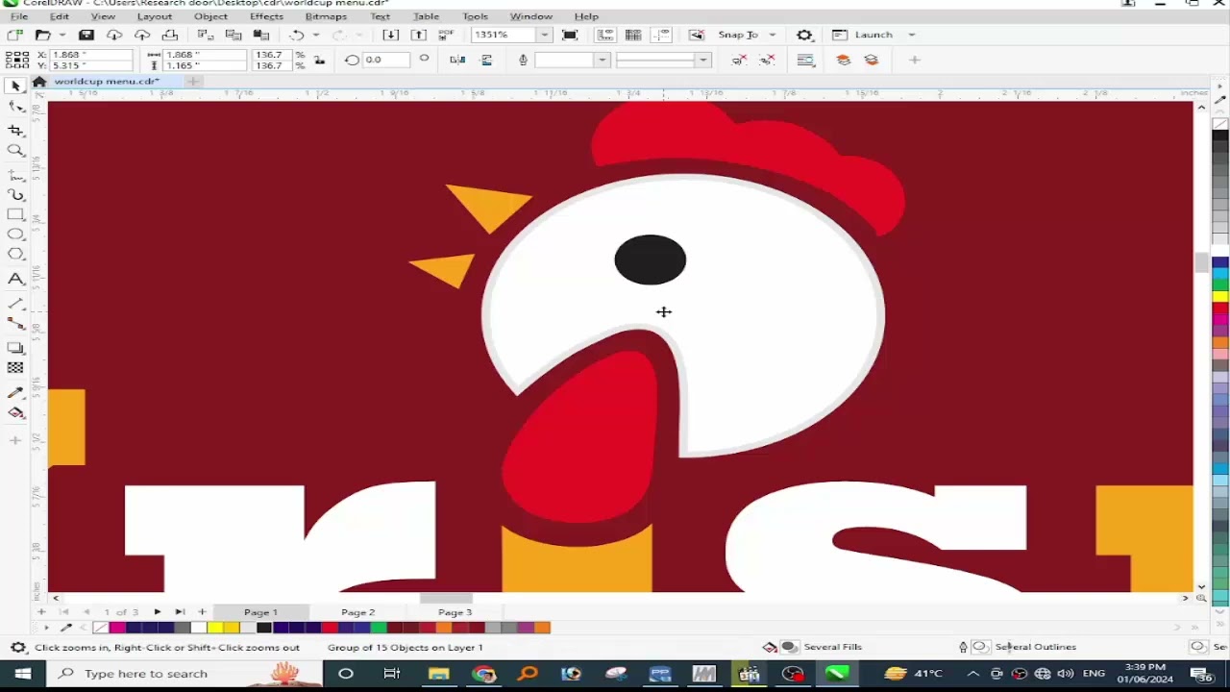Switch to Page 3 tab

455,612
